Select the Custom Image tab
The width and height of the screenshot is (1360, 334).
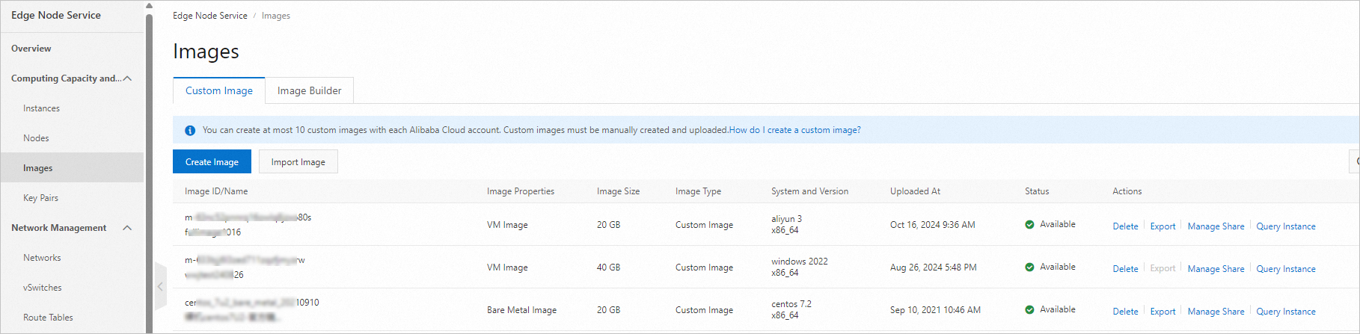pyautogui.click(x=218, y=90)
